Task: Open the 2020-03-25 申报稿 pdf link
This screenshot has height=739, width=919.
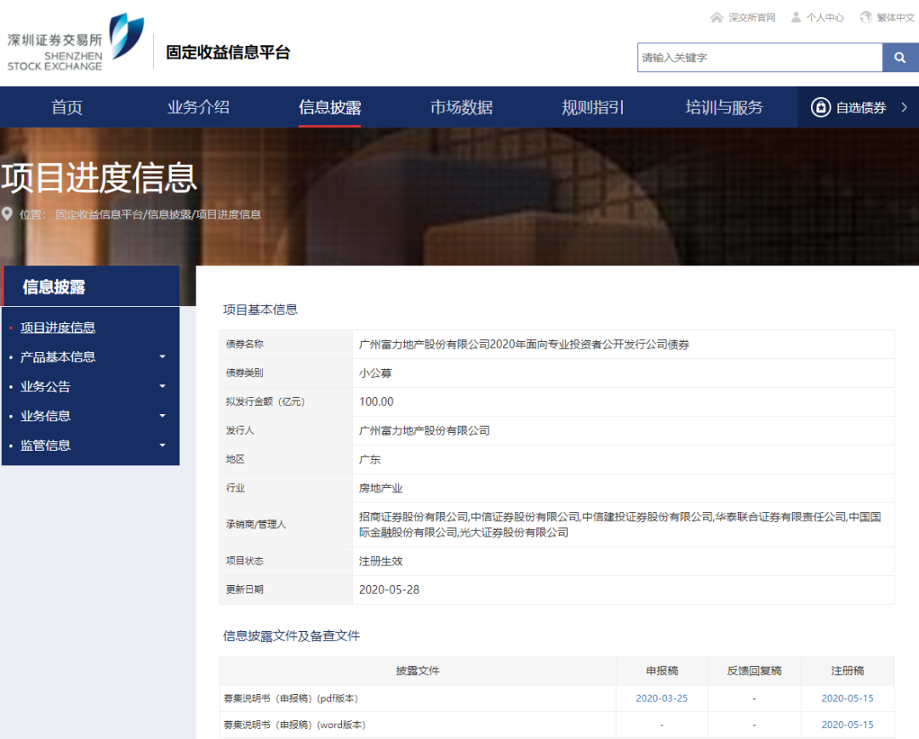Action: 661,698
